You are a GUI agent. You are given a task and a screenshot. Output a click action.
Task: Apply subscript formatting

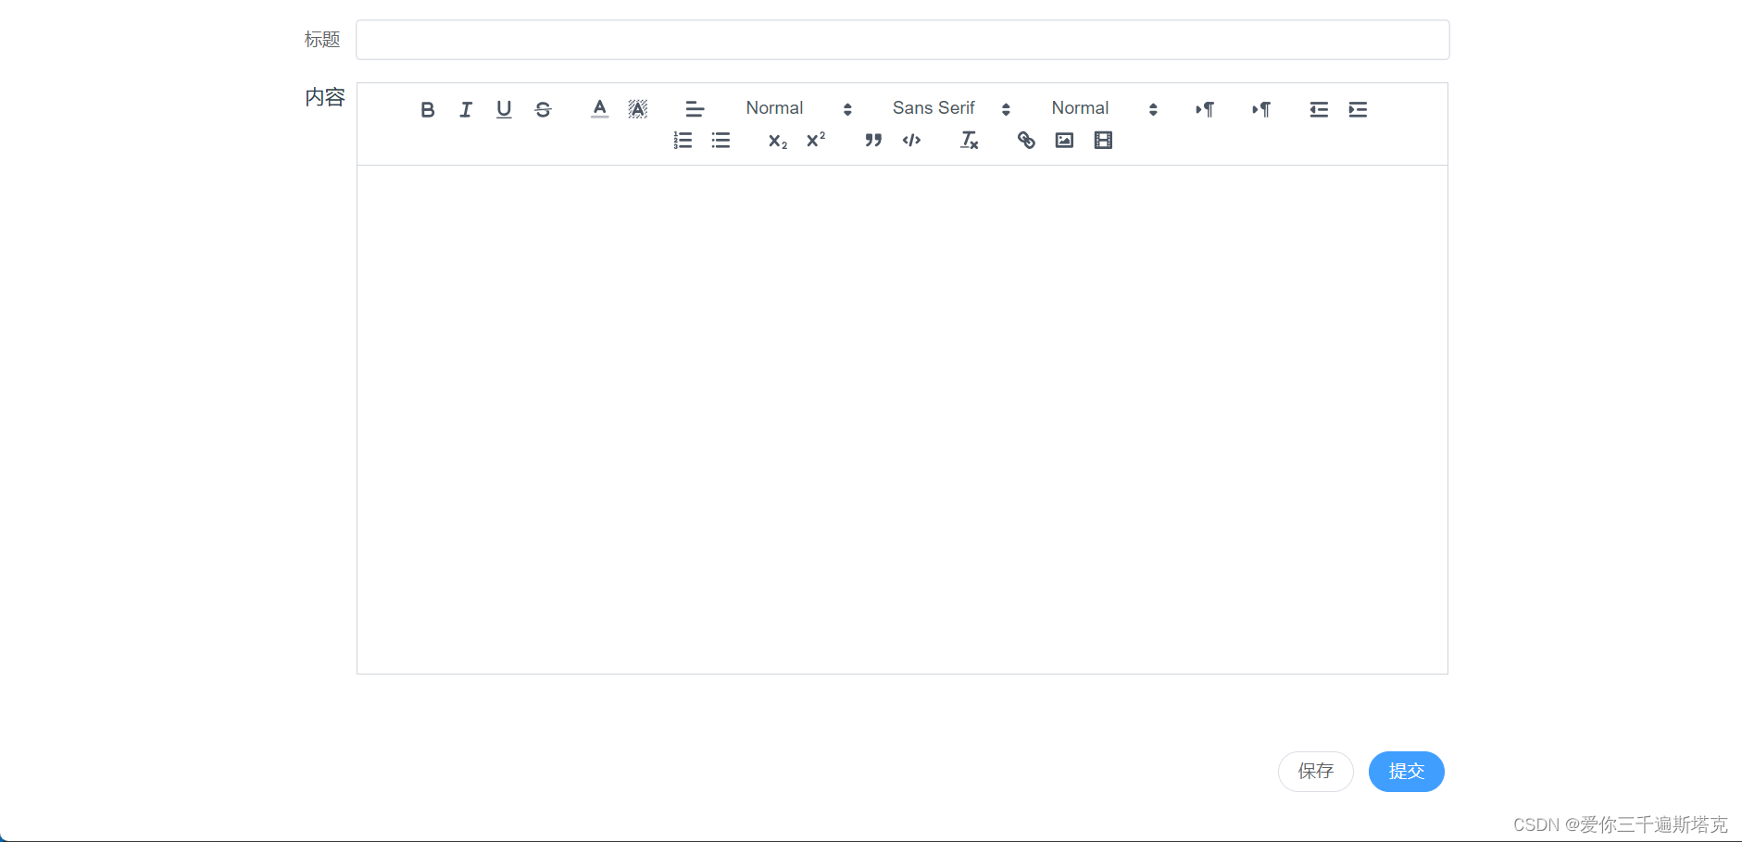tap(778, 141)
